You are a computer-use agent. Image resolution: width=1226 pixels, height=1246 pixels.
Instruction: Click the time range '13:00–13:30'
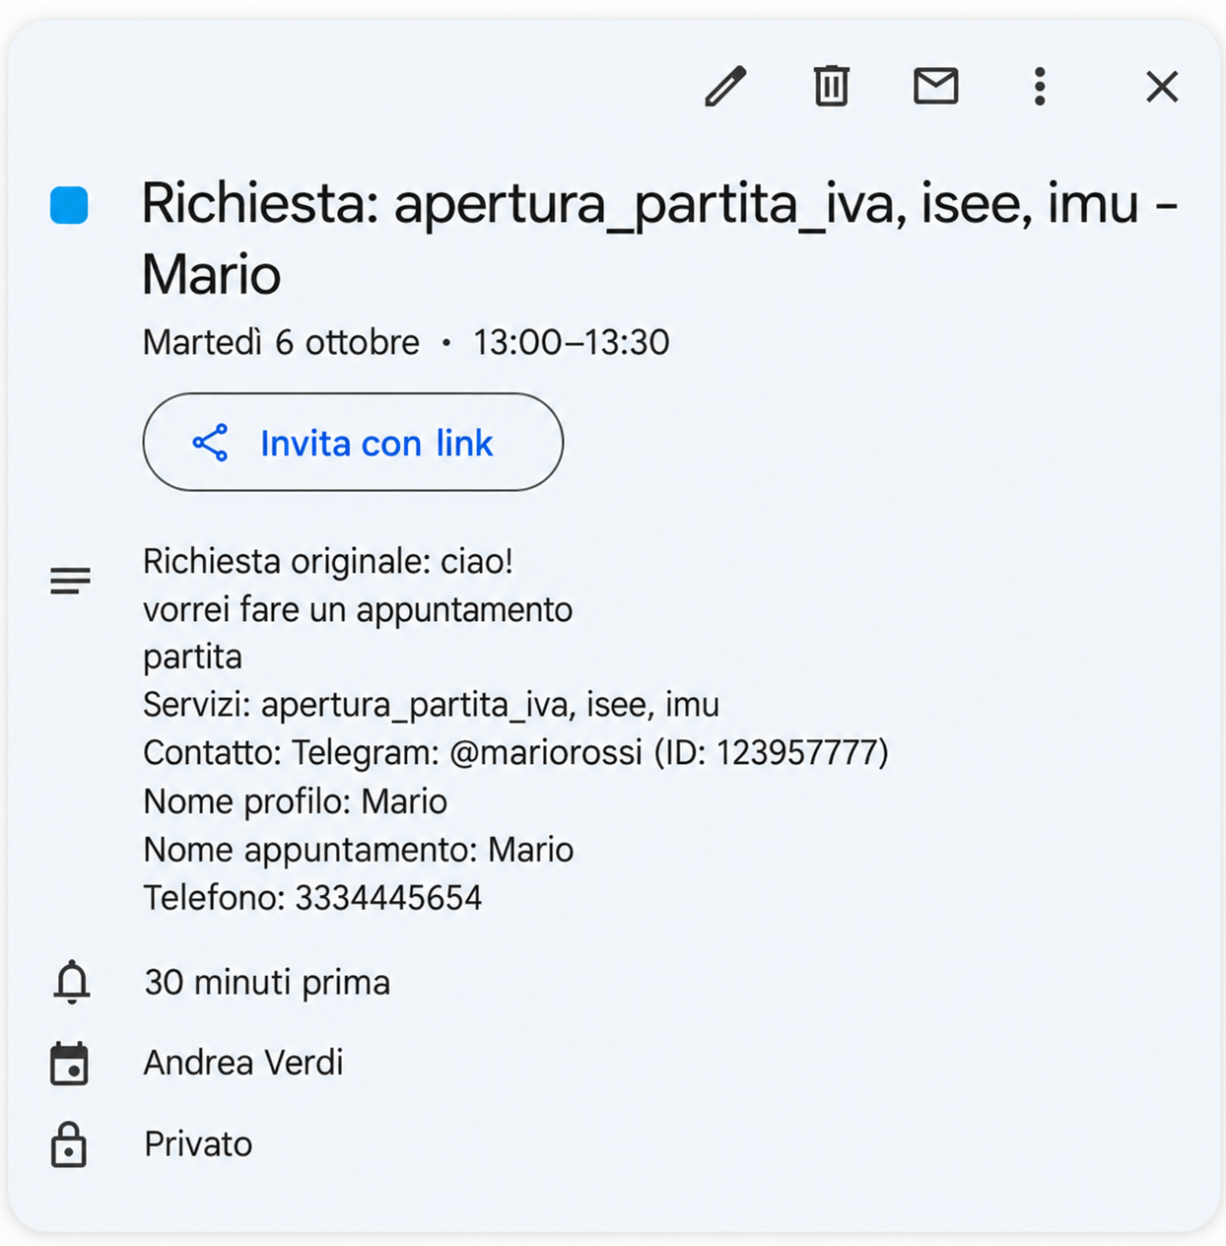tap(571, 342)
